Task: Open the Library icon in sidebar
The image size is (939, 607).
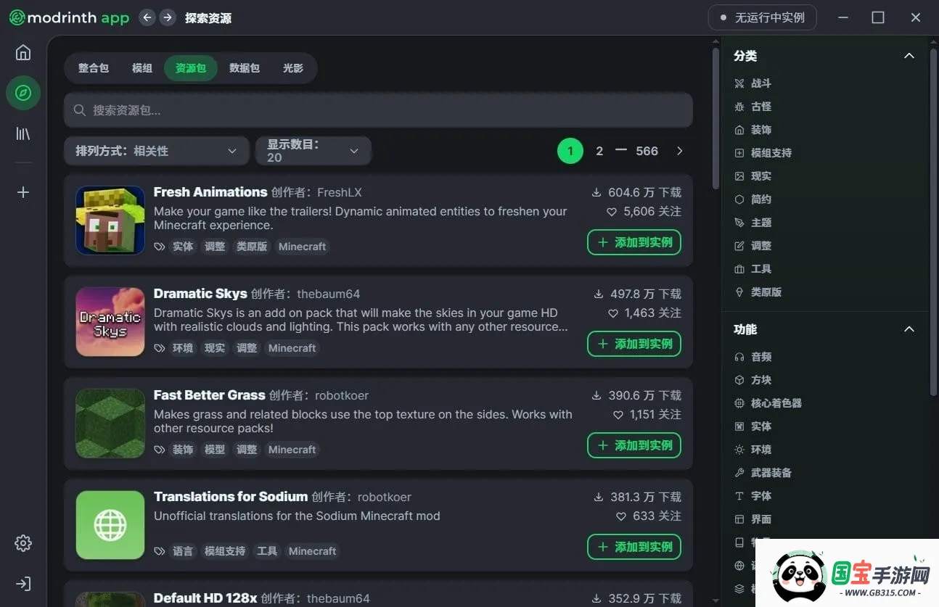Action: [x=23, y=133]
